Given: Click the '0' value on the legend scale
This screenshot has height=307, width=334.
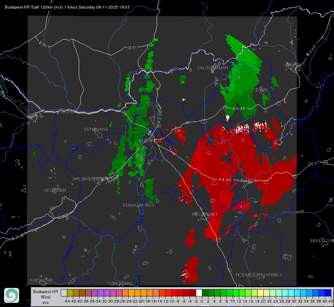Looking at the screenshot, I should tap(202, 301).
